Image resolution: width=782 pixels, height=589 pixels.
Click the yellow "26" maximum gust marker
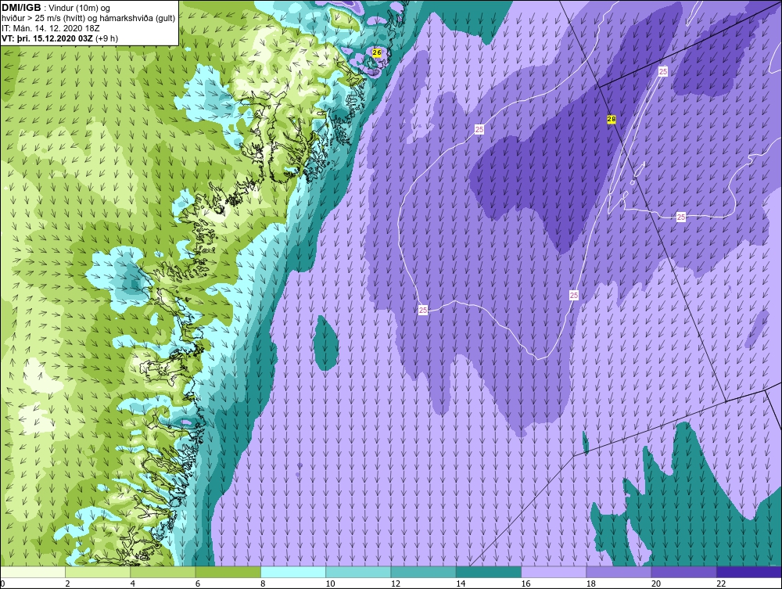pyautogui.click(x=377, y=52)
